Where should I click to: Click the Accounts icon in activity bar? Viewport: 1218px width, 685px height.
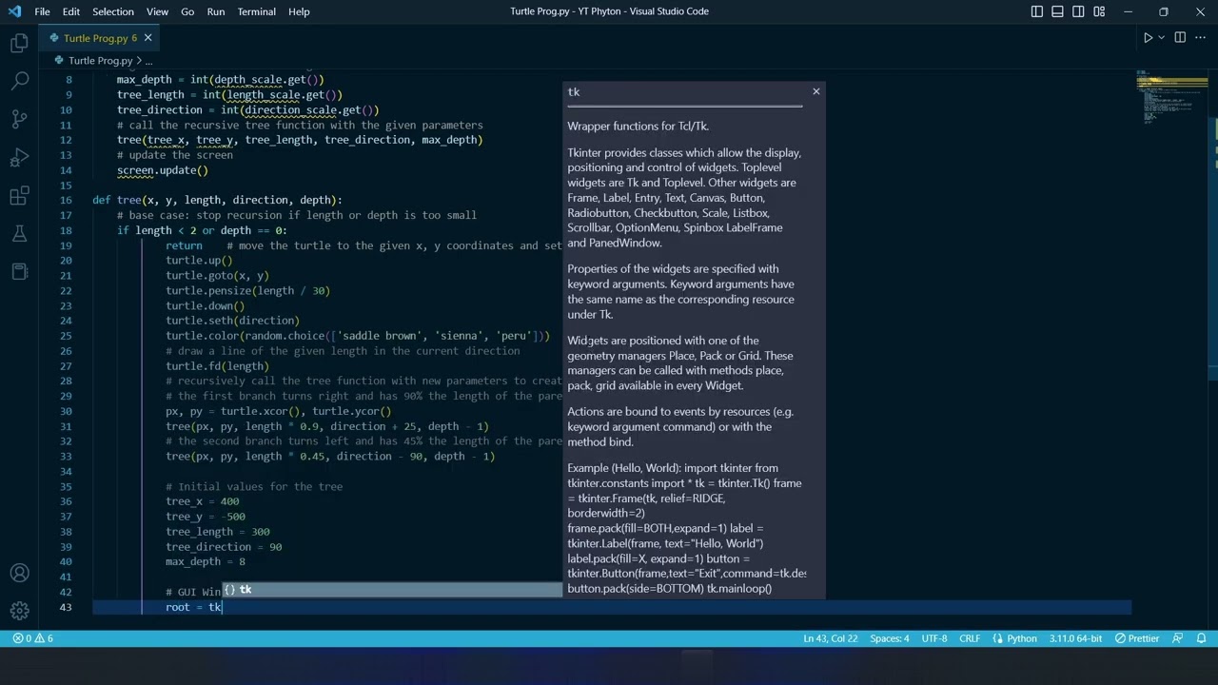pos(19,573)
